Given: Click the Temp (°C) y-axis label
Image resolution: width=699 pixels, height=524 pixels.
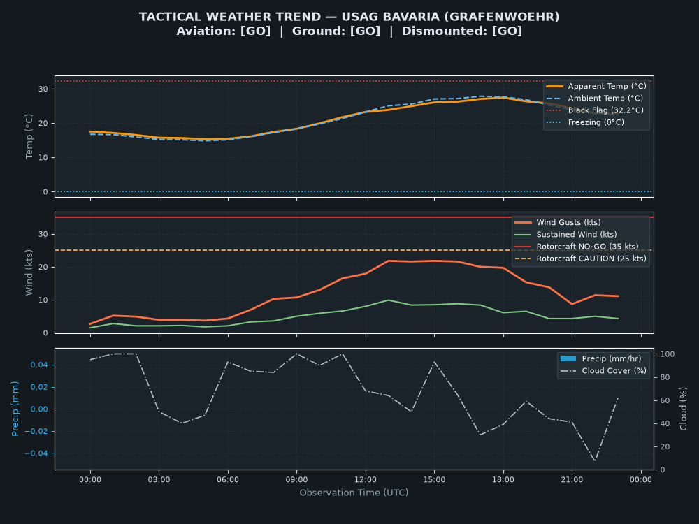Looking at the screenshot, I should [29, 136].
